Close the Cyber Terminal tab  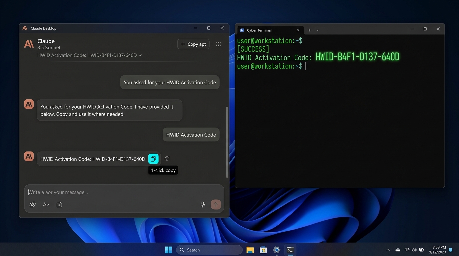(x=298, y=30)
